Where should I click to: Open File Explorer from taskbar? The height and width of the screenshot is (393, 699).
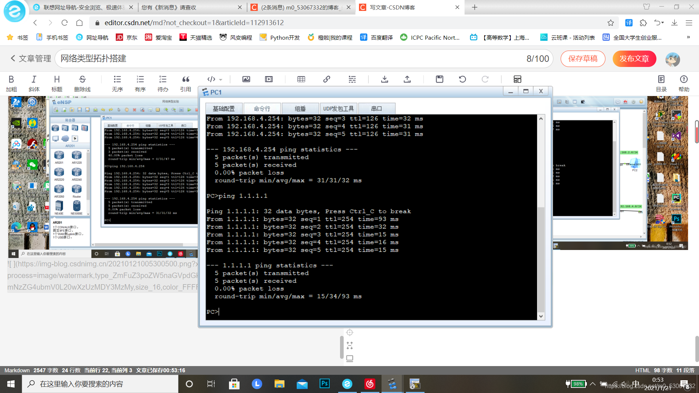coord(279,384)
